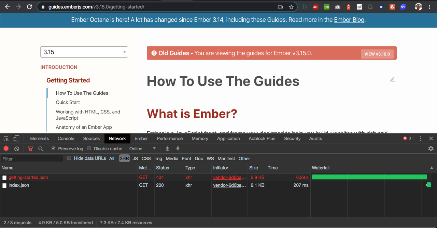Check the Hide data URLs checkbox
The image size is (437, 228).
tap(69, 158)
